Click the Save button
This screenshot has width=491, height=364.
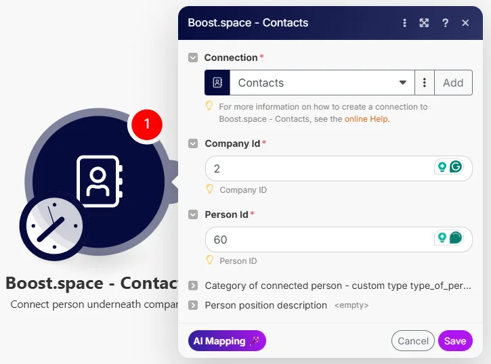(455, 341)
